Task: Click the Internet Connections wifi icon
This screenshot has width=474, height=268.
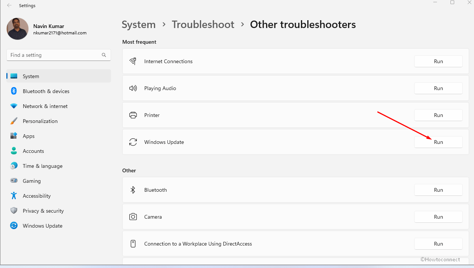Action: [x=133, y=61]
